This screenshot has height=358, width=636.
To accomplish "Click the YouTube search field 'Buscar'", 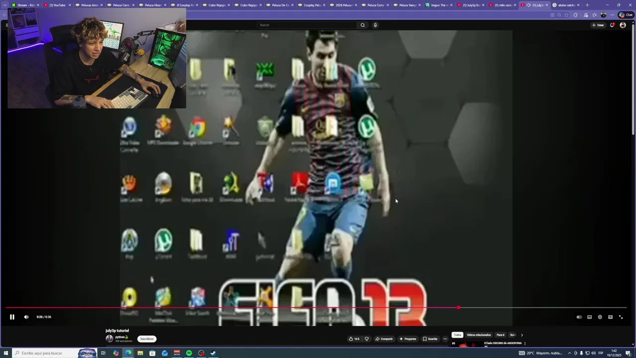I will (307, 25).
